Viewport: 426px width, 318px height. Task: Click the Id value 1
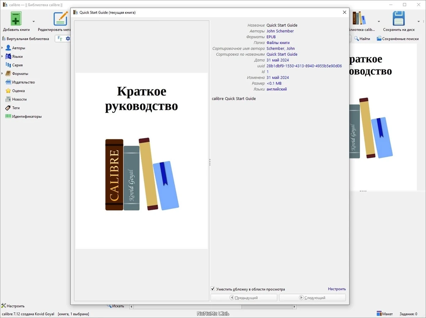268,72
